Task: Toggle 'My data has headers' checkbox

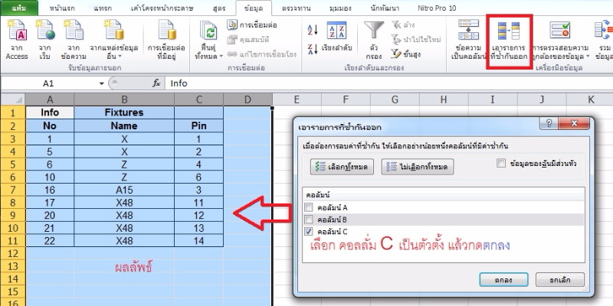Action: tap(501, 163)
